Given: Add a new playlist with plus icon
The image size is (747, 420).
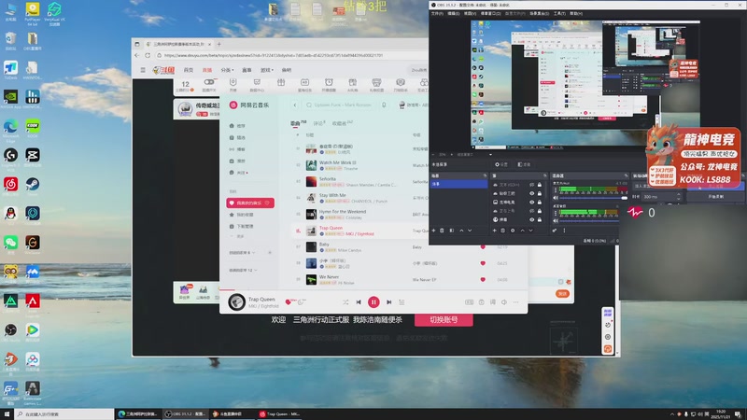Looking at the screenshot, I should point(270,252).
